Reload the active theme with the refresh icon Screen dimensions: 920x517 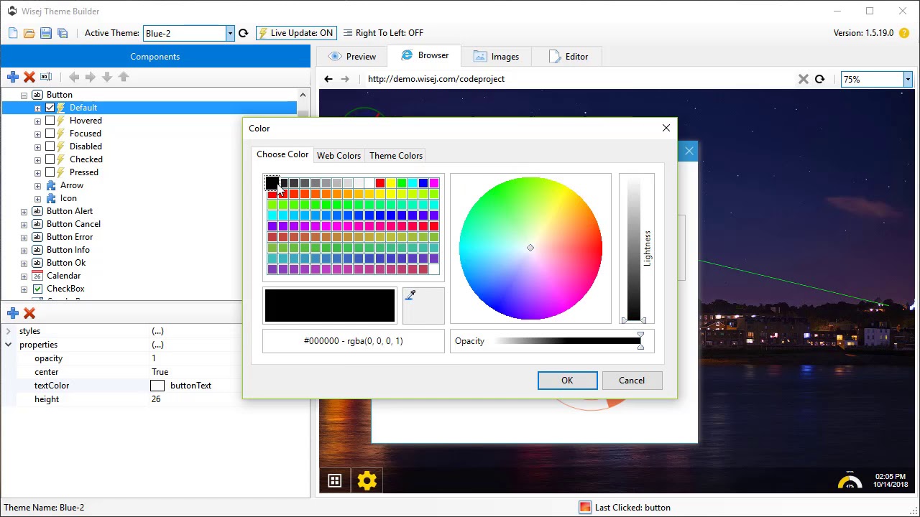[243, 33]
